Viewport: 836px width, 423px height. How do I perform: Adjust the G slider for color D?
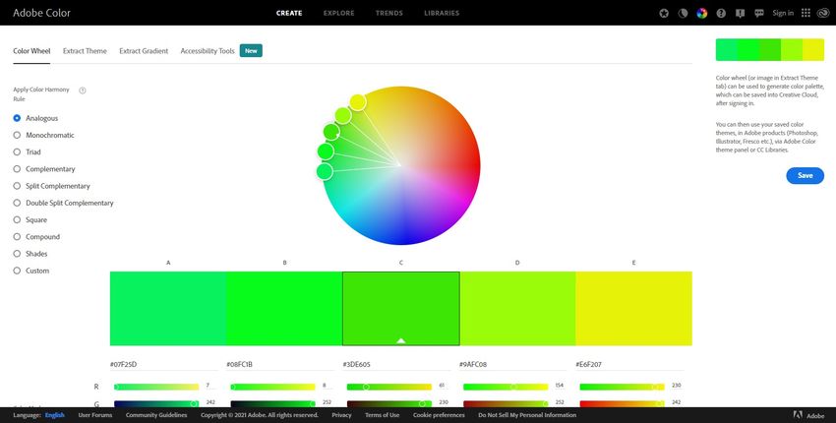(x=506, y=403)
